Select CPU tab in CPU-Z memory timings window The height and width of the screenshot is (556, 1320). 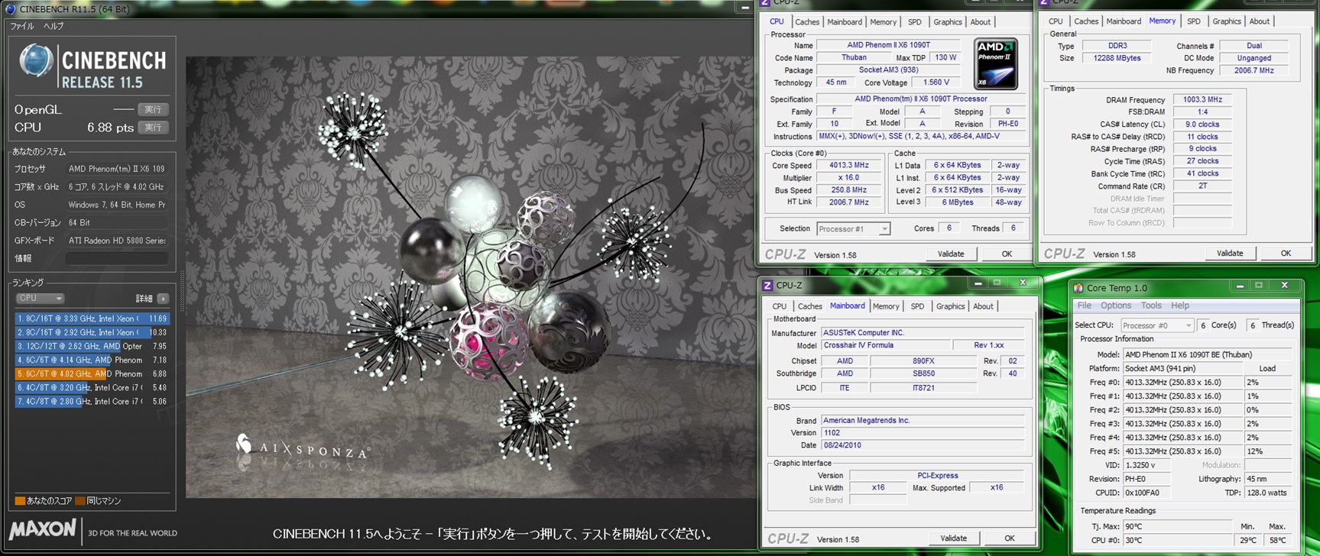coord(1056,21)
